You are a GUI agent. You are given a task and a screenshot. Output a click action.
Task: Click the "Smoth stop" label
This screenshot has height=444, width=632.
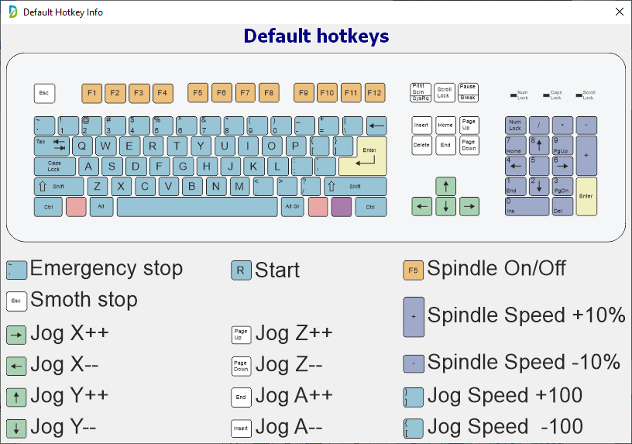84,300
